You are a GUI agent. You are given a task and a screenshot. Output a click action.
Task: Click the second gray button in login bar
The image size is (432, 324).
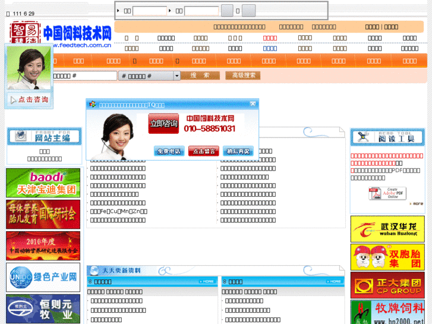[248, 11]
